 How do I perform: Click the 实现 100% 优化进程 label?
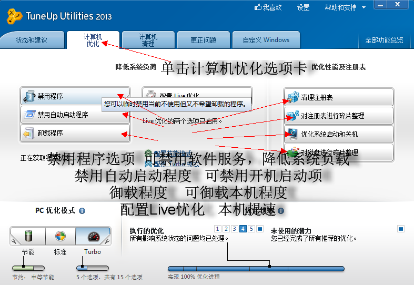coord(194,277)
